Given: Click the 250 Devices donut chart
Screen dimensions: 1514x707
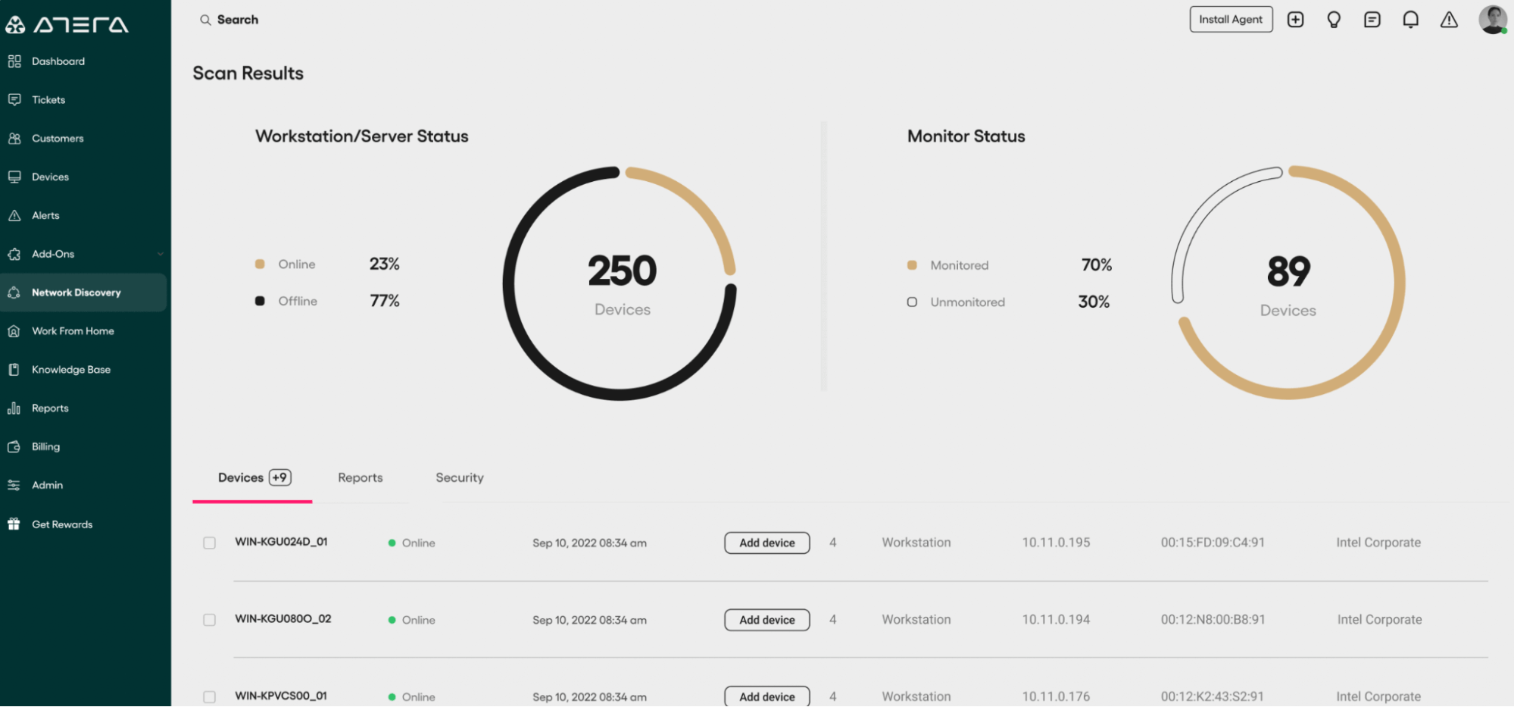Looking at the screenshot, I should coord(620,283).
